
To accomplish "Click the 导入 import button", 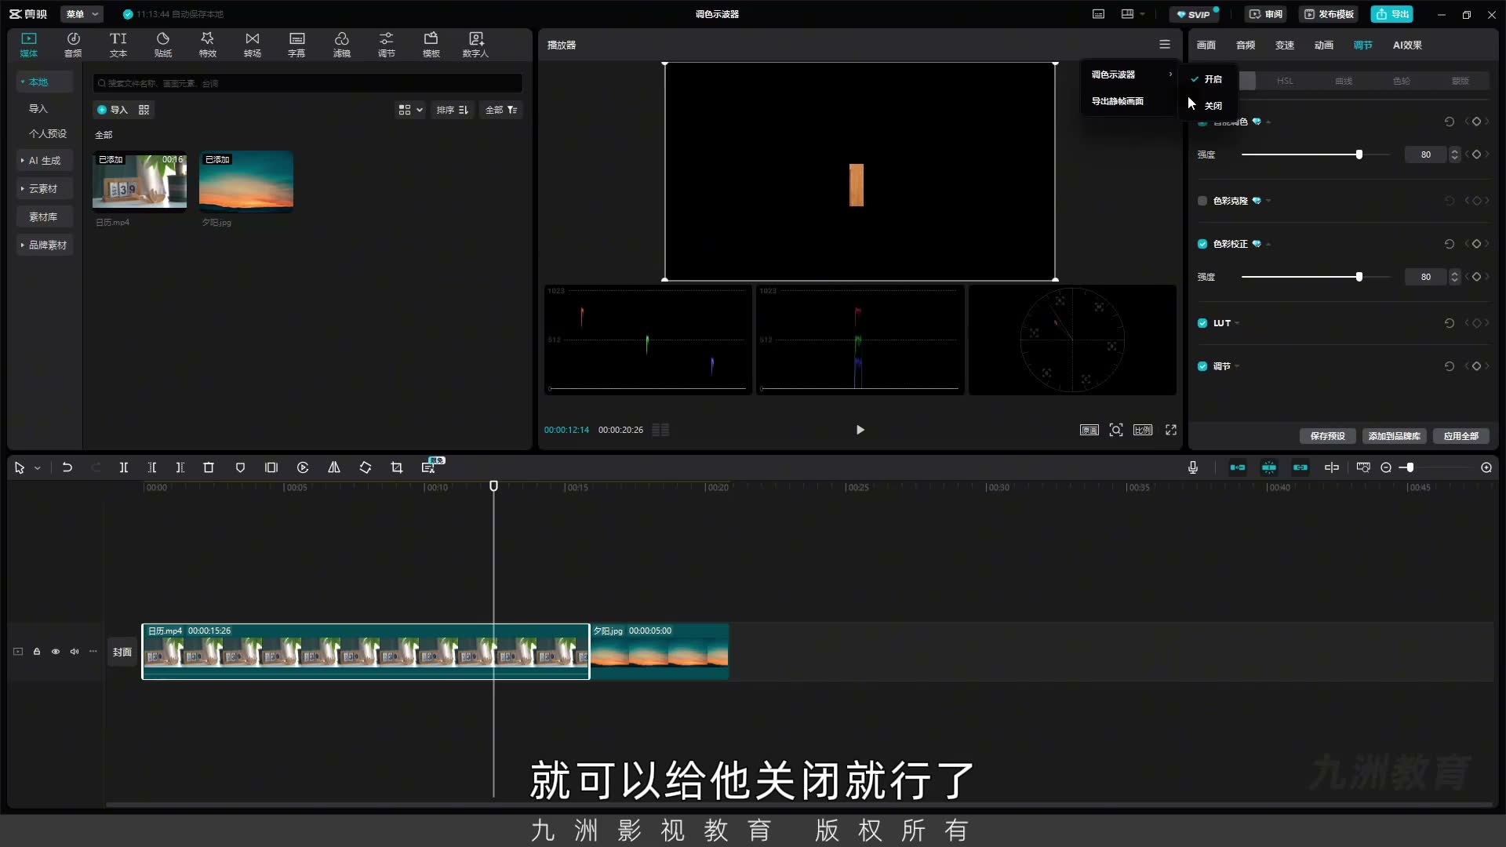I will (112, 110).
